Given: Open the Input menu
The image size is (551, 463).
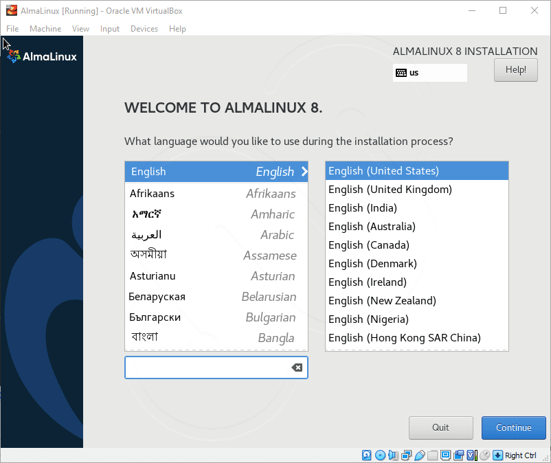Looking at the screenshot, I should 110,29.
